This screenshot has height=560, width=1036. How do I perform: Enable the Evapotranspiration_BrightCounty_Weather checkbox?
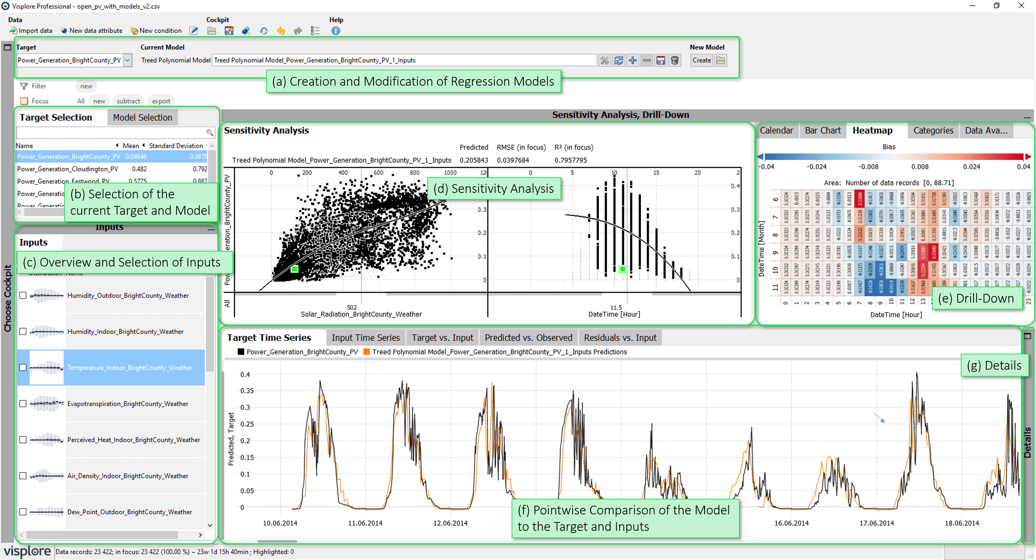(23, 403)
